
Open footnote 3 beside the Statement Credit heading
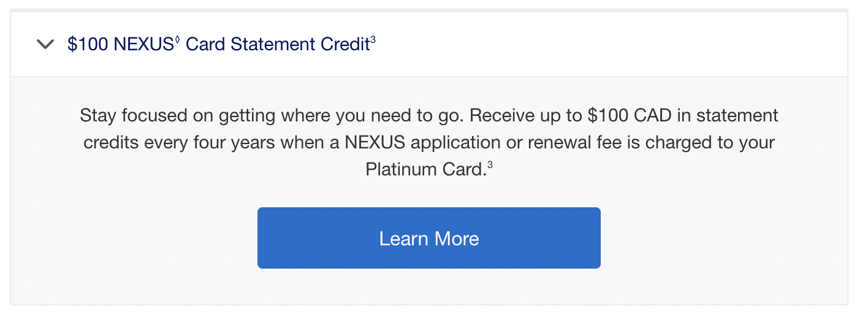[373, 40]
